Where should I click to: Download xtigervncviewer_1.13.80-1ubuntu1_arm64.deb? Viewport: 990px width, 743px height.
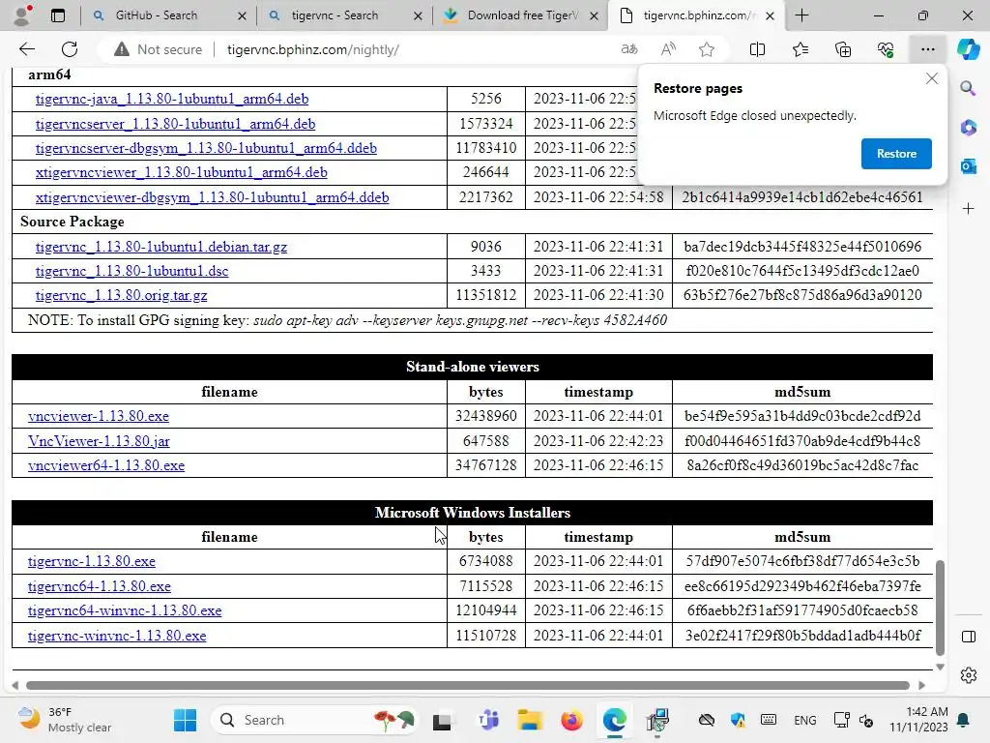click(x=181, y=172)
